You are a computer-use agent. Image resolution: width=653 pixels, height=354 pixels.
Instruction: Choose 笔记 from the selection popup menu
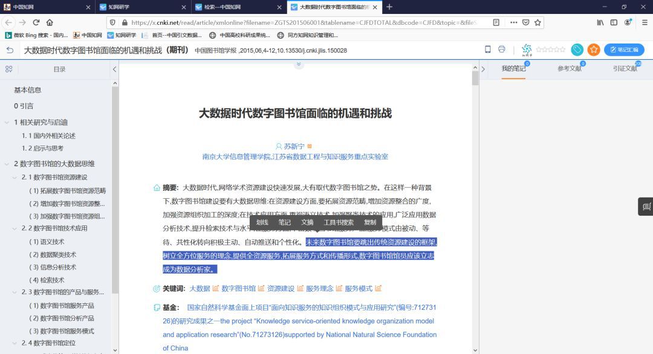(x=284, y=222)
